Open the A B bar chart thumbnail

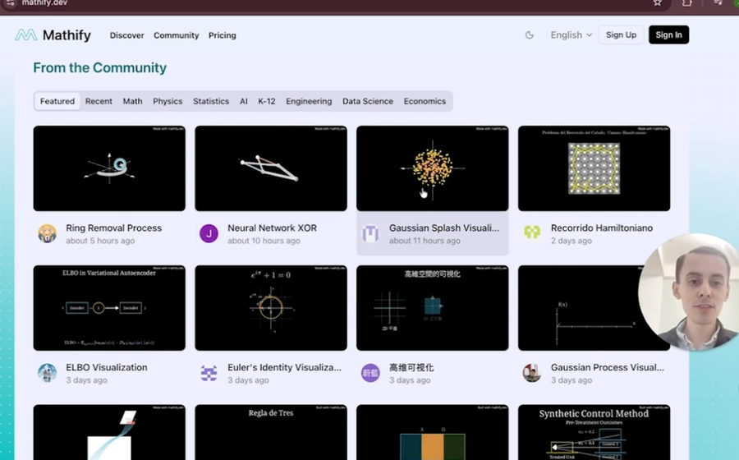(x=433, y=432)
